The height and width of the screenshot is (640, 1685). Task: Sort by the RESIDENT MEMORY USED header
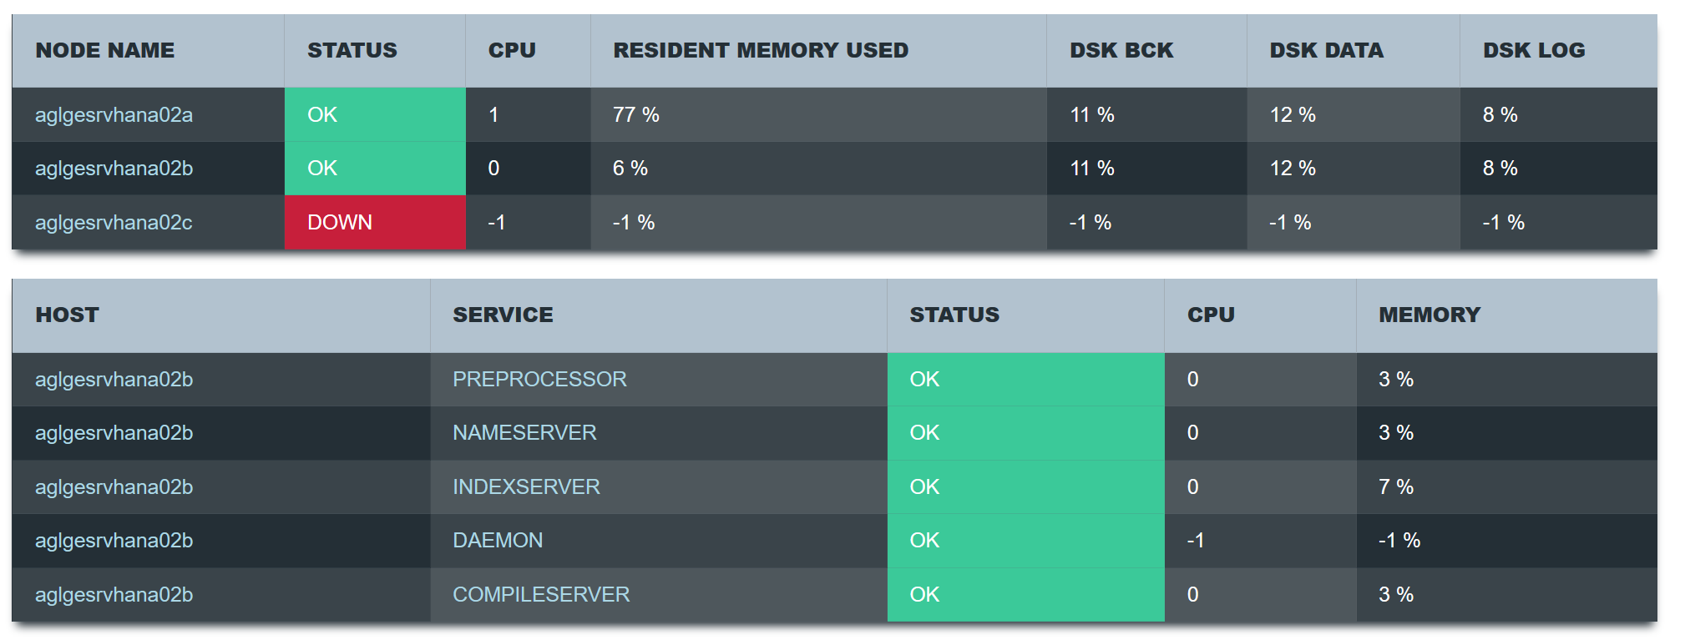pyautogui.click(x=761, y=51)
